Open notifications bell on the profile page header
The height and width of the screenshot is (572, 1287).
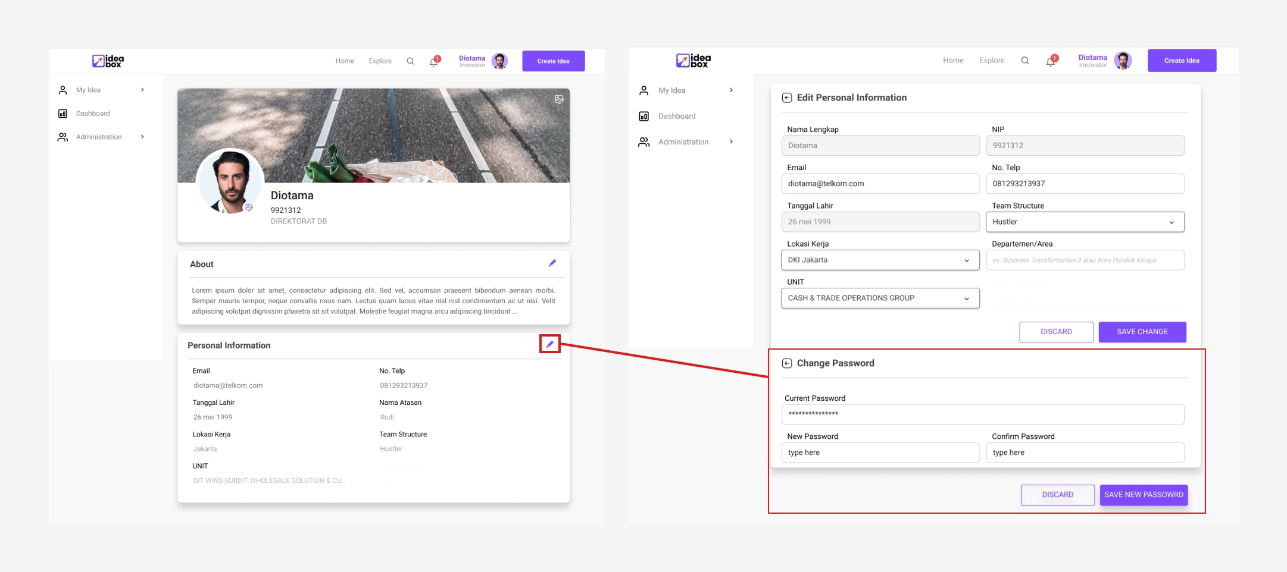coord(434,61)
